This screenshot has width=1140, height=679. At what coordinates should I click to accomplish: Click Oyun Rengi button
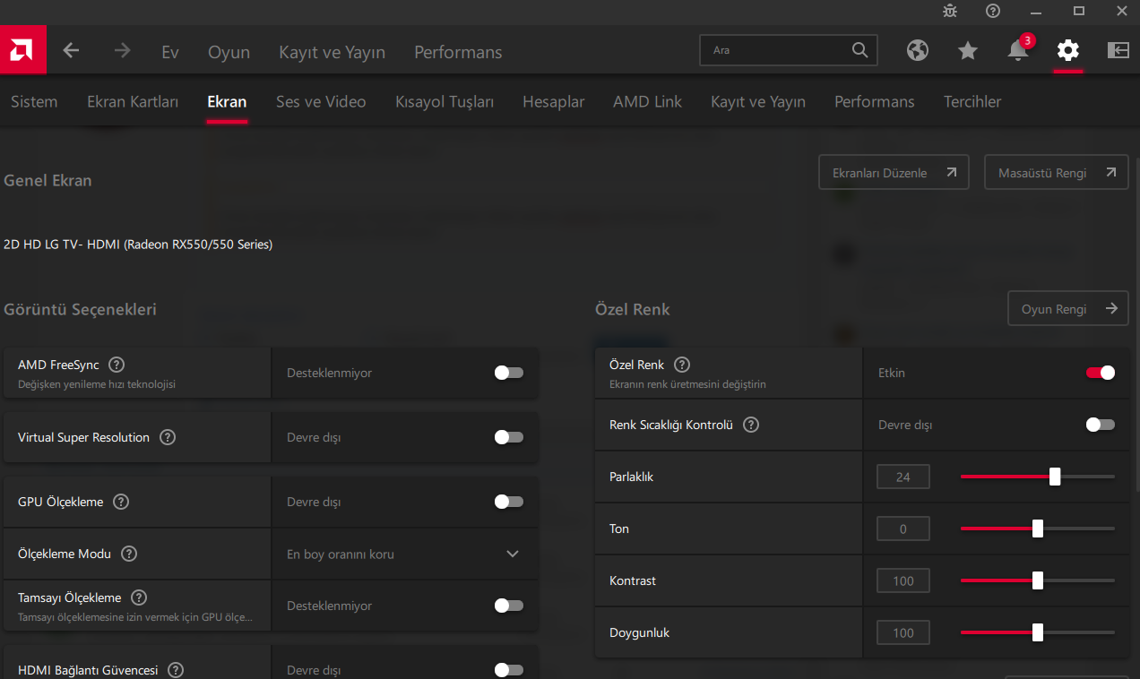point(1068,308)
